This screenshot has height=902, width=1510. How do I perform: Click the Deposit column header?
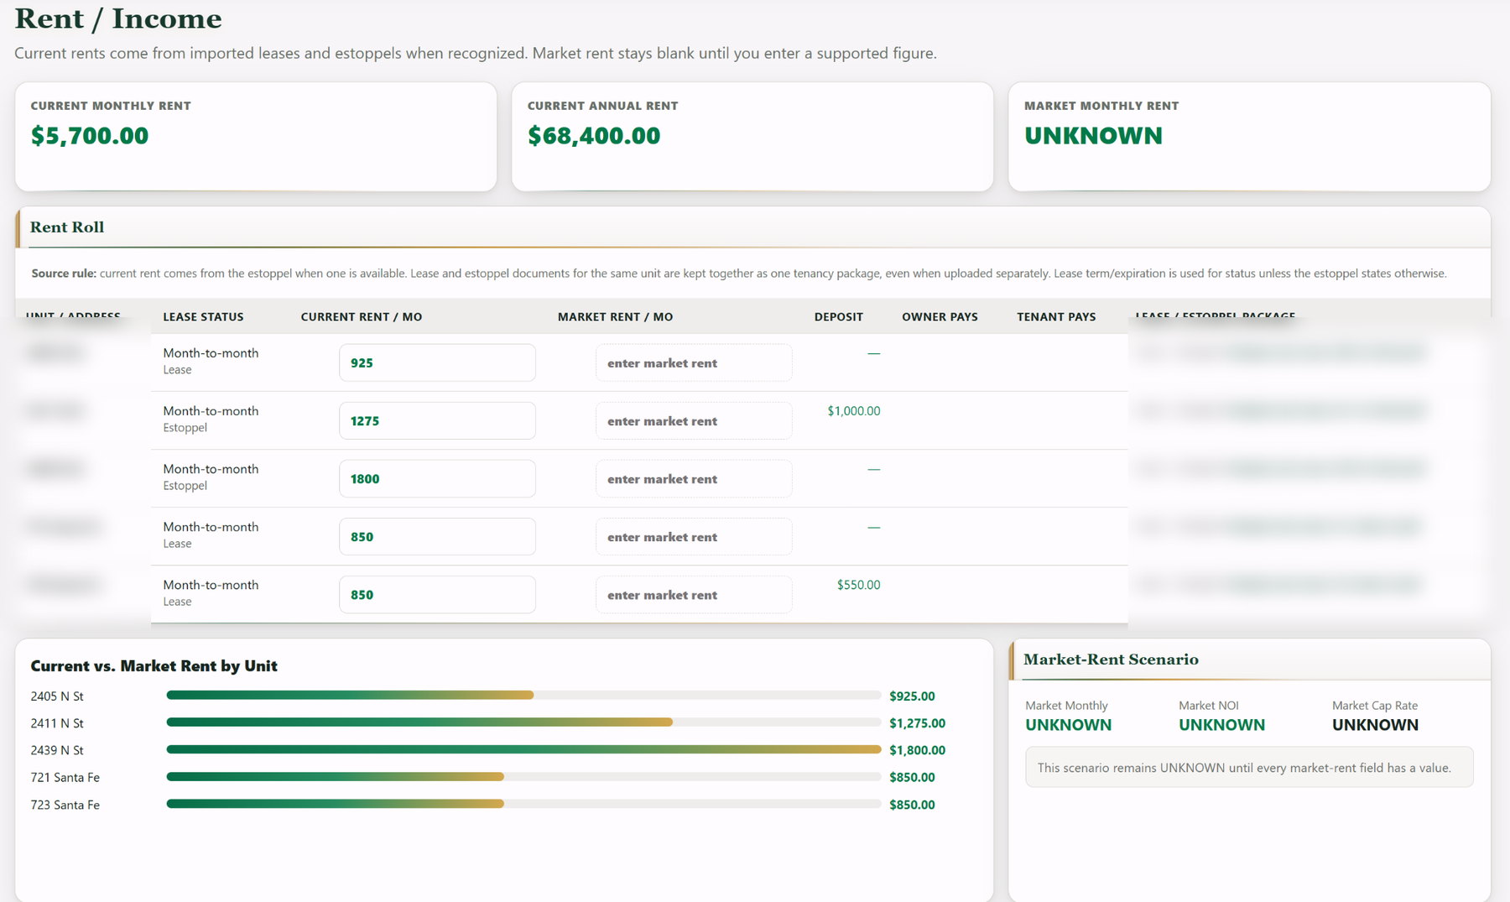click(838, 317)
